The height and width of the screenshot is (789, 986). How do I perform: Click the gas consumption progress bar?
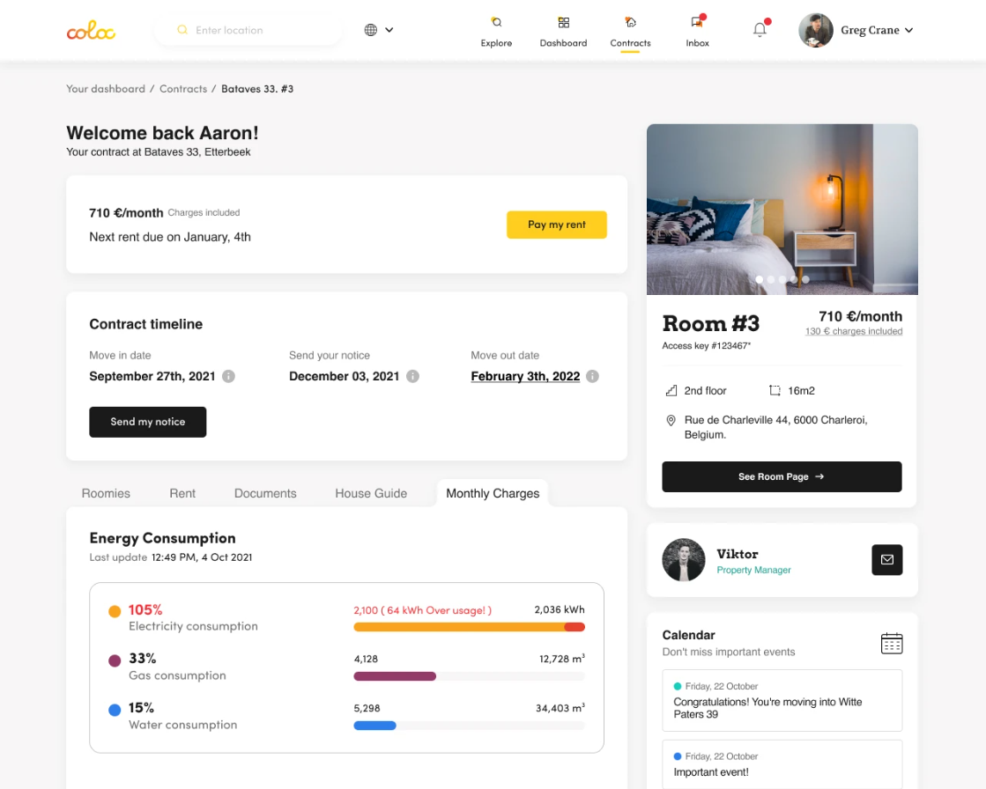pos(469,676)
